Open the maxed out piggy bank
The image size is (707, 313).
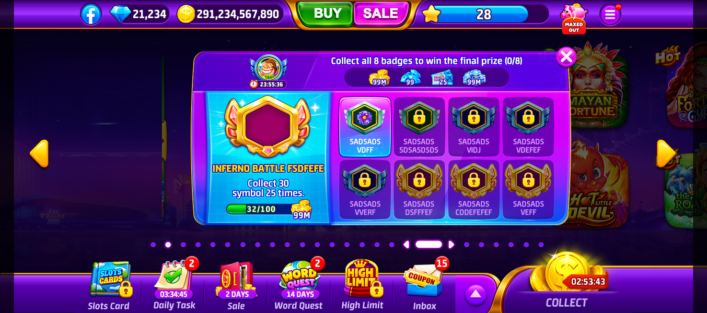pos(574,18)
